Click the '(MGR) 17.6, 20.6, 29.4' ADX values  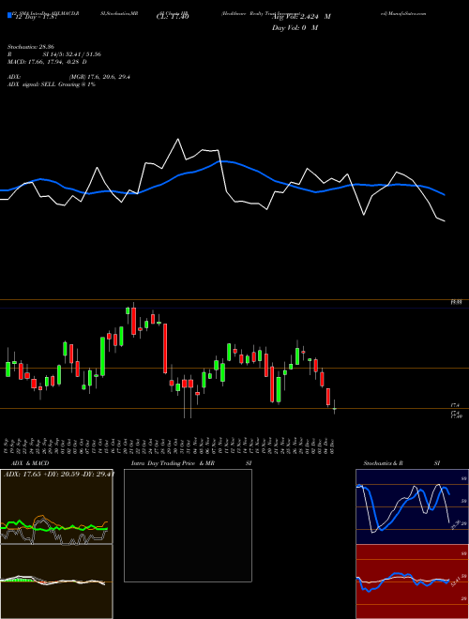[x=99, y=77]
